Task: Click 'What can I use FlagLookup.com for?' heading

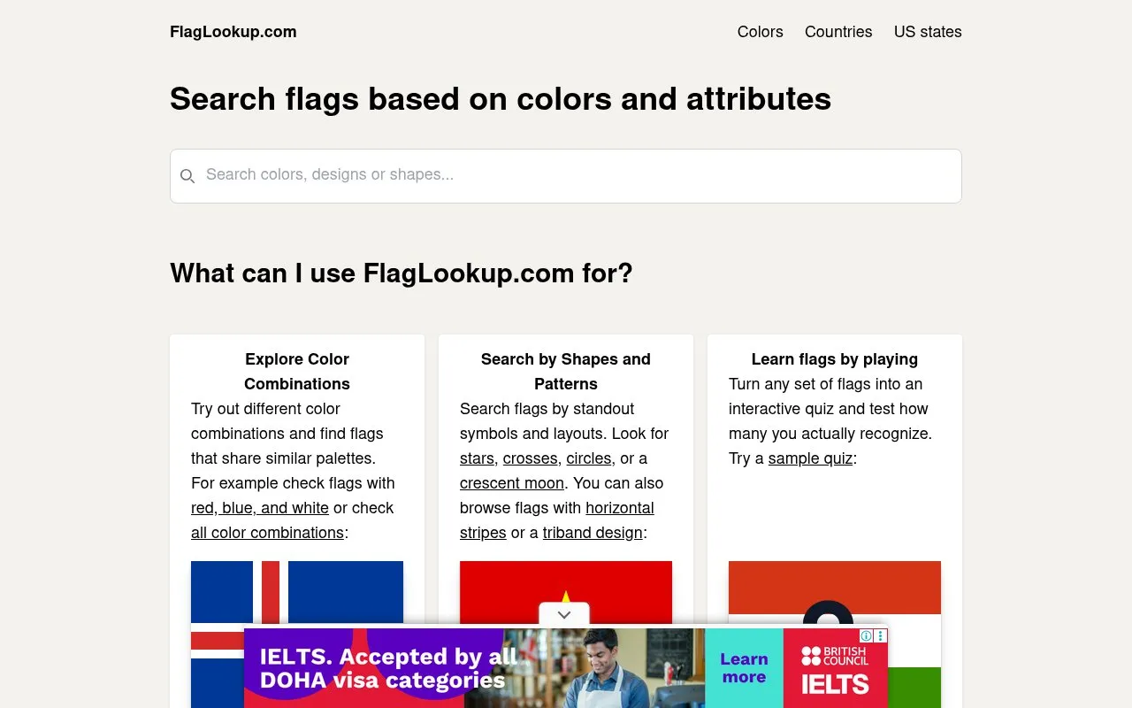Action: click(x=402, y=273)
